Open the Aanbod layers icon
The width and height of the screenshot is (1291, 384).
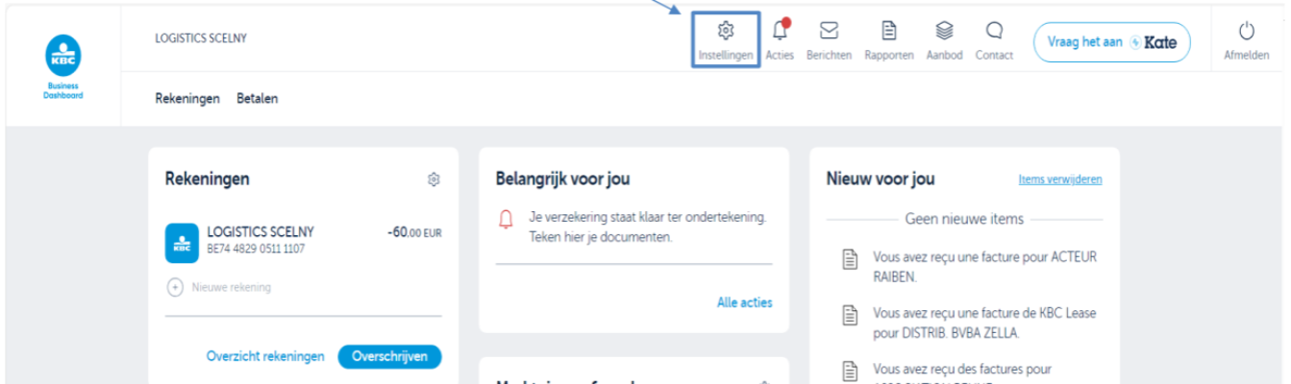(x=944, y=31)
